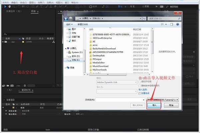This screenshot has width=200, height=133.
Task: Switch to the 效果控件 tab
Action: 14,11
